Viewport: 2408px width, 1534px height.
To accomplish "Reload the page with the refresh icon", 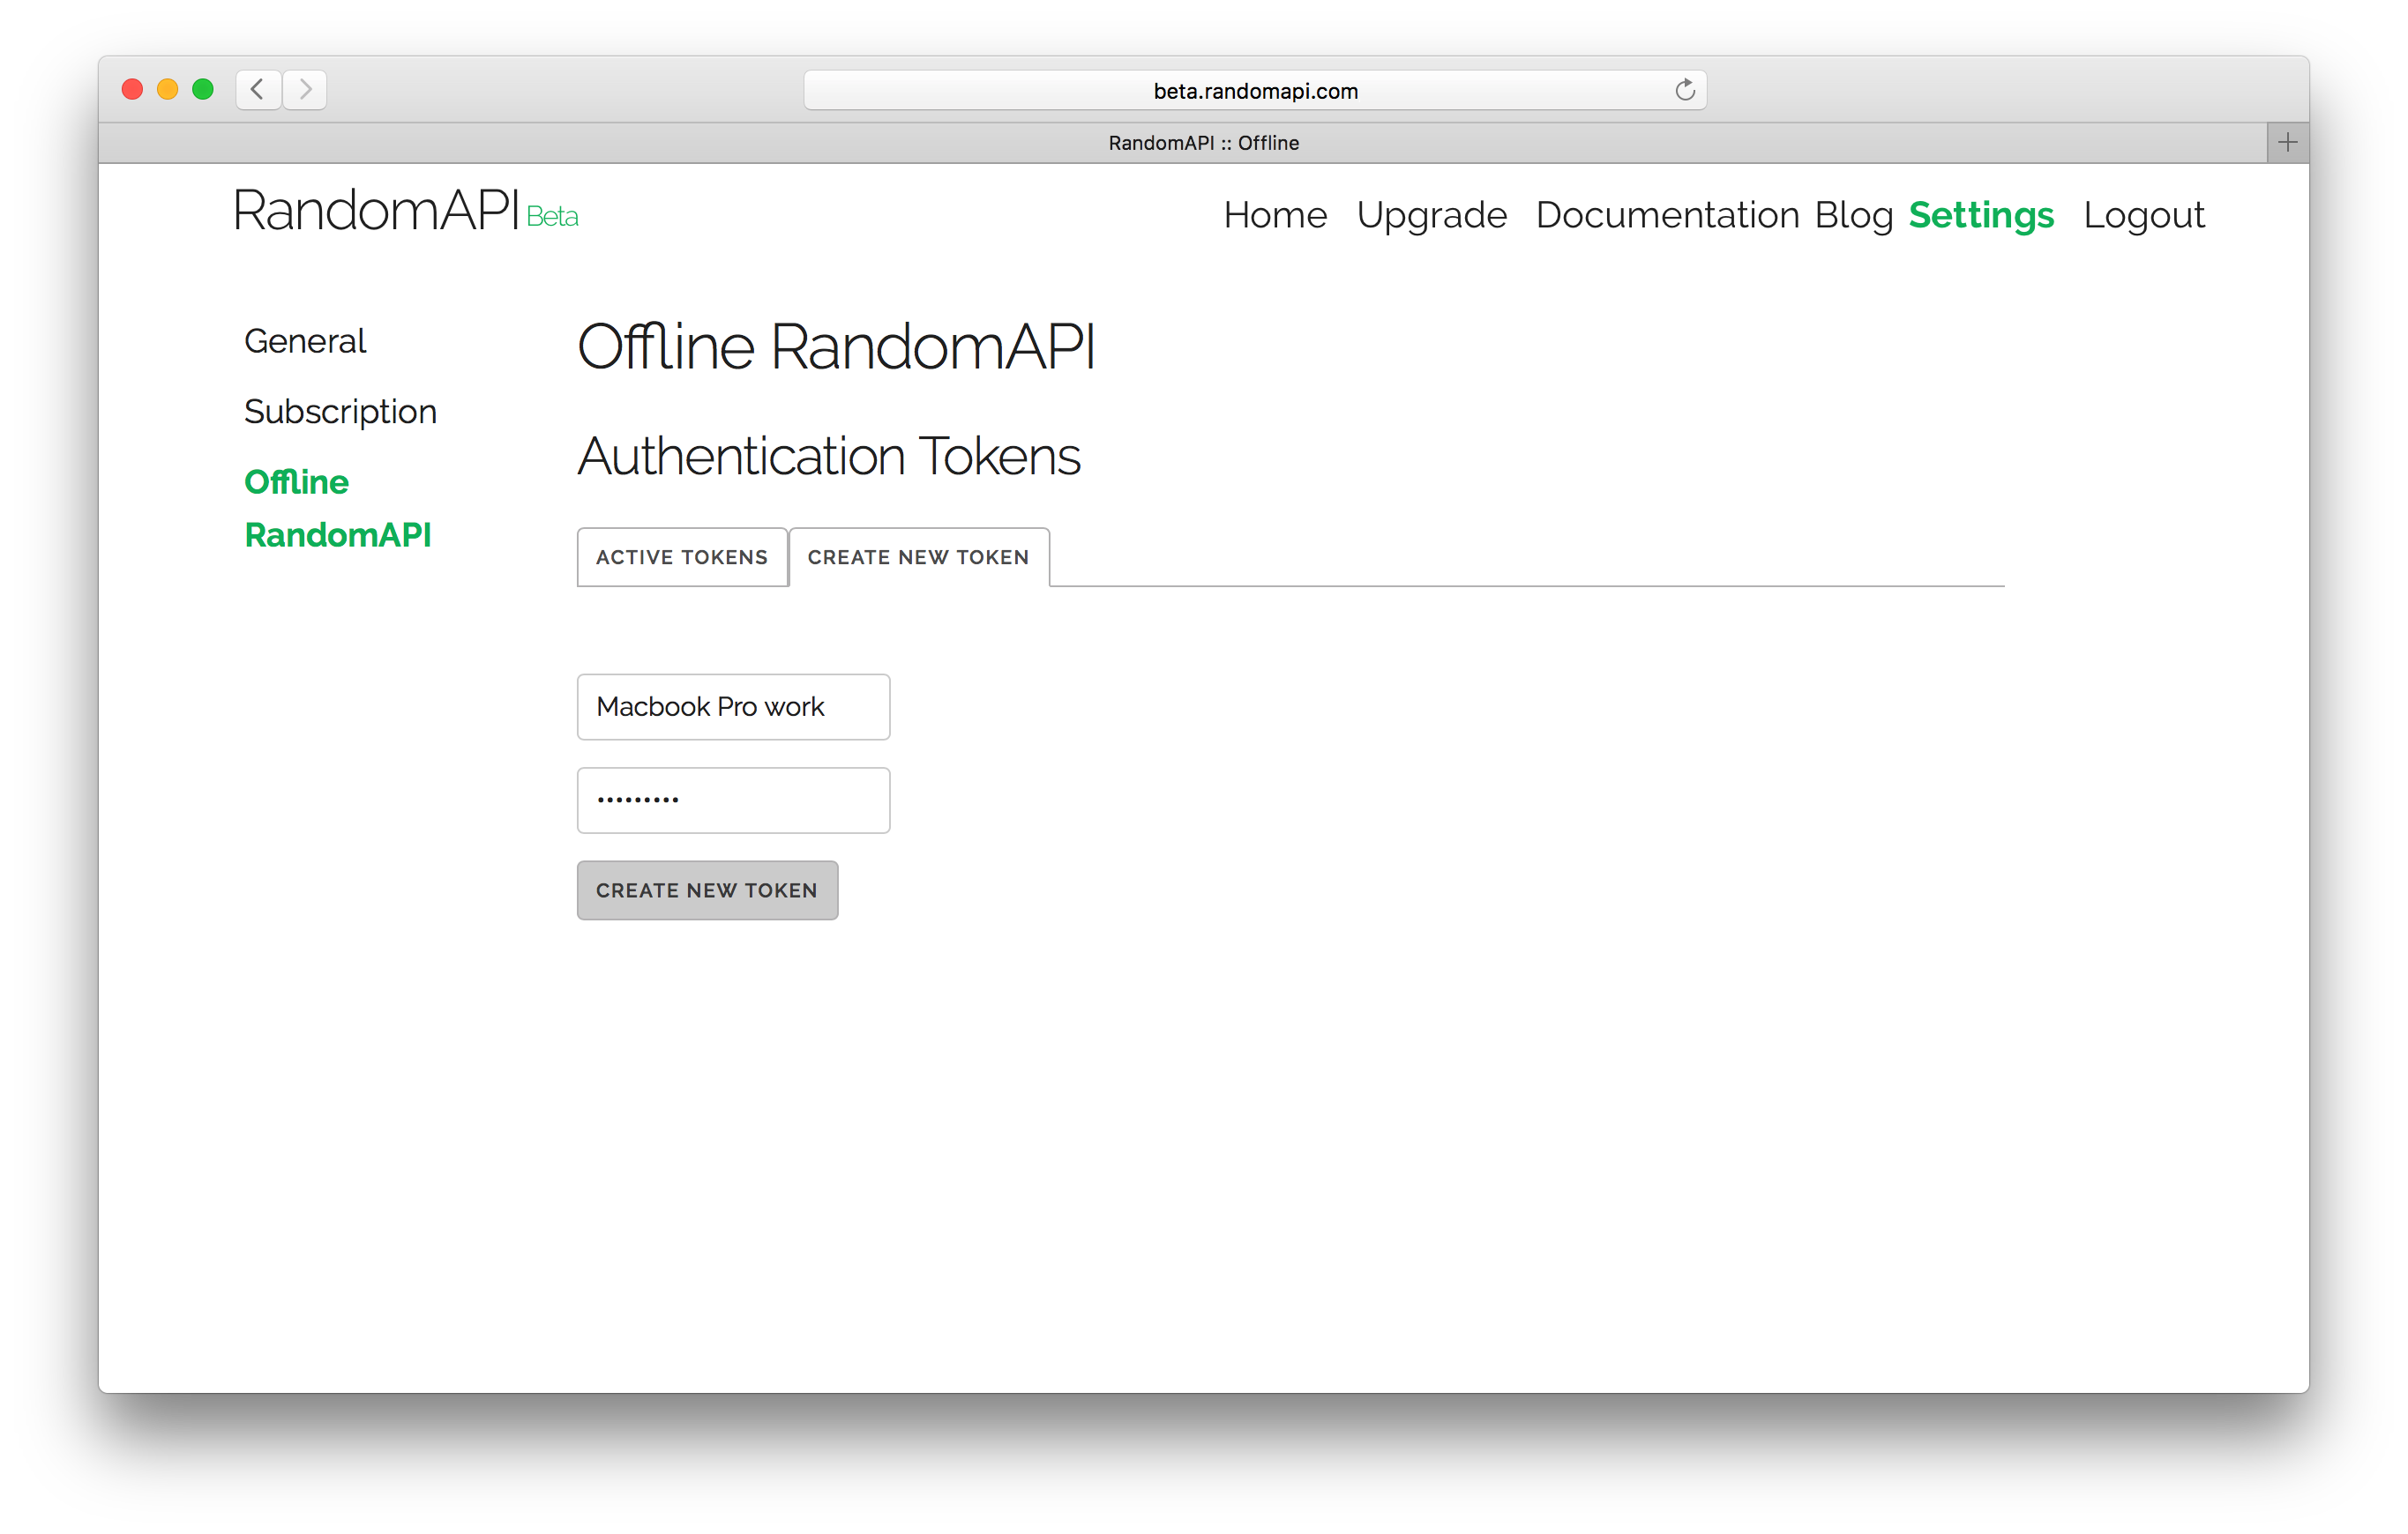I will (x=1684, y=90).
